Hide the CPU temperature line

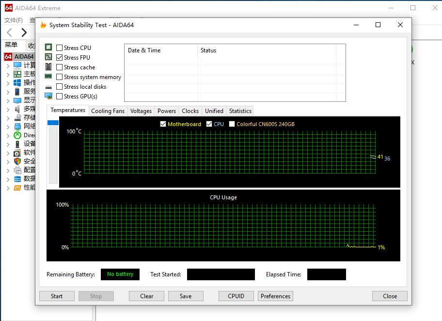pos(209,124)
